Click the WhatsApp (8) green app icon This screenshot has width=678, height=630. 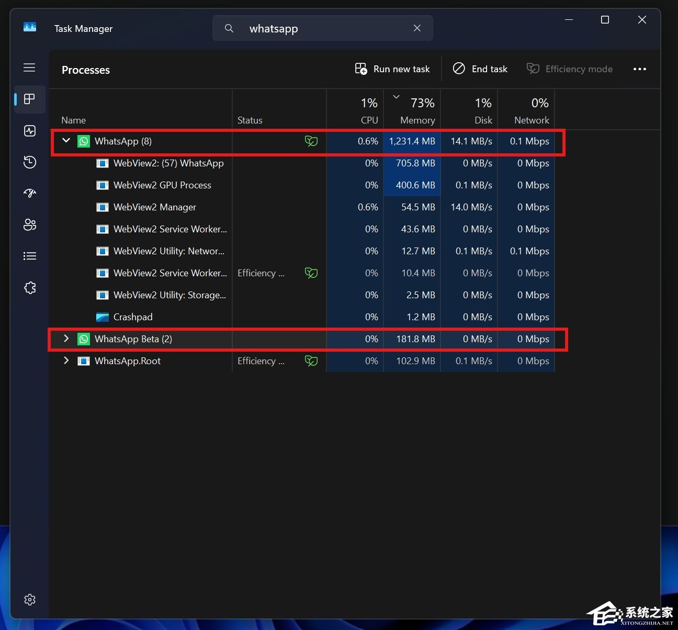coord(84,141)
